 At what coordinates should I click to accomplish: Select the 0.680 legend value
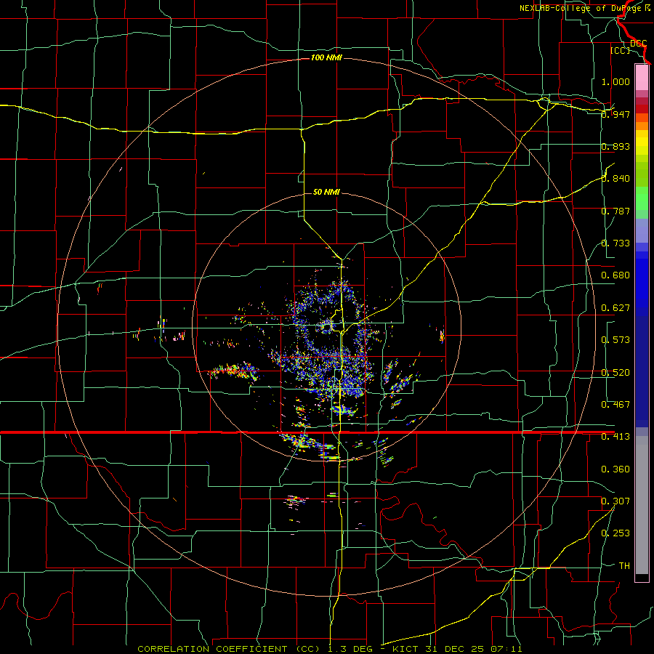coord(615,275)
